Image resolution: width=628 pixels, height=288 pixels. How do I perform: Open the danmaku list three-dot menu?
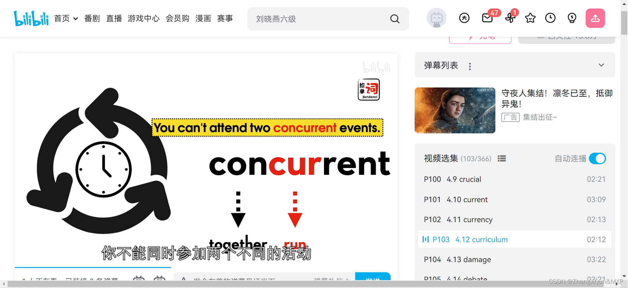pos(470,67)
